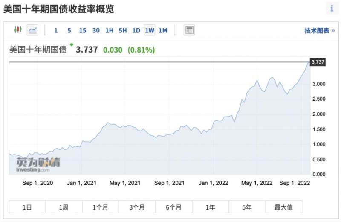
Task: Click the info icon at top right
Action: click(332, 8)
